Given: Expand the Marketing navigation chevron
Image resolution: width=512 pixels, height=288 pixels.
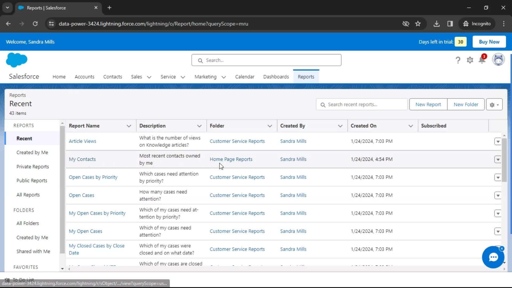Looking at the screenshot, I should pos(224,77).
